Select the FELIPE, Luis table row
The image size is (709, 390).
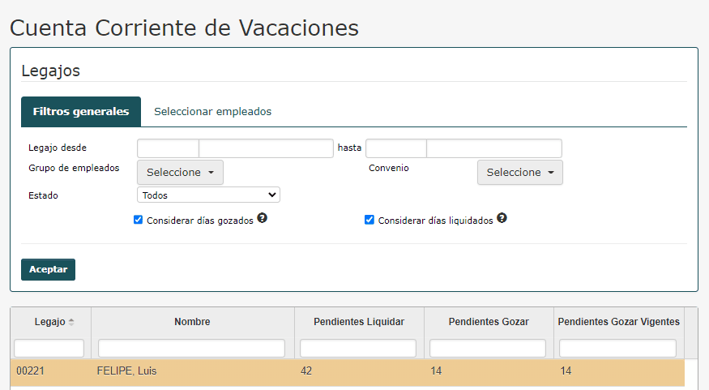(x=348, y=371)
